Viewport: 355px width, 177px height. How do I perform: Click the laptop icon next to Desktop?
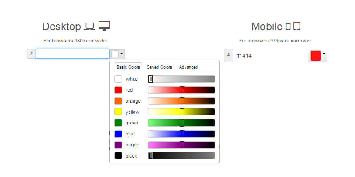(x=90, y=27)
